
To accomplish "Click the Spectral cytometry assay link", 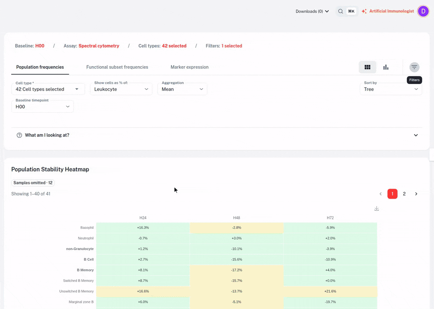I will click(99, 46).
